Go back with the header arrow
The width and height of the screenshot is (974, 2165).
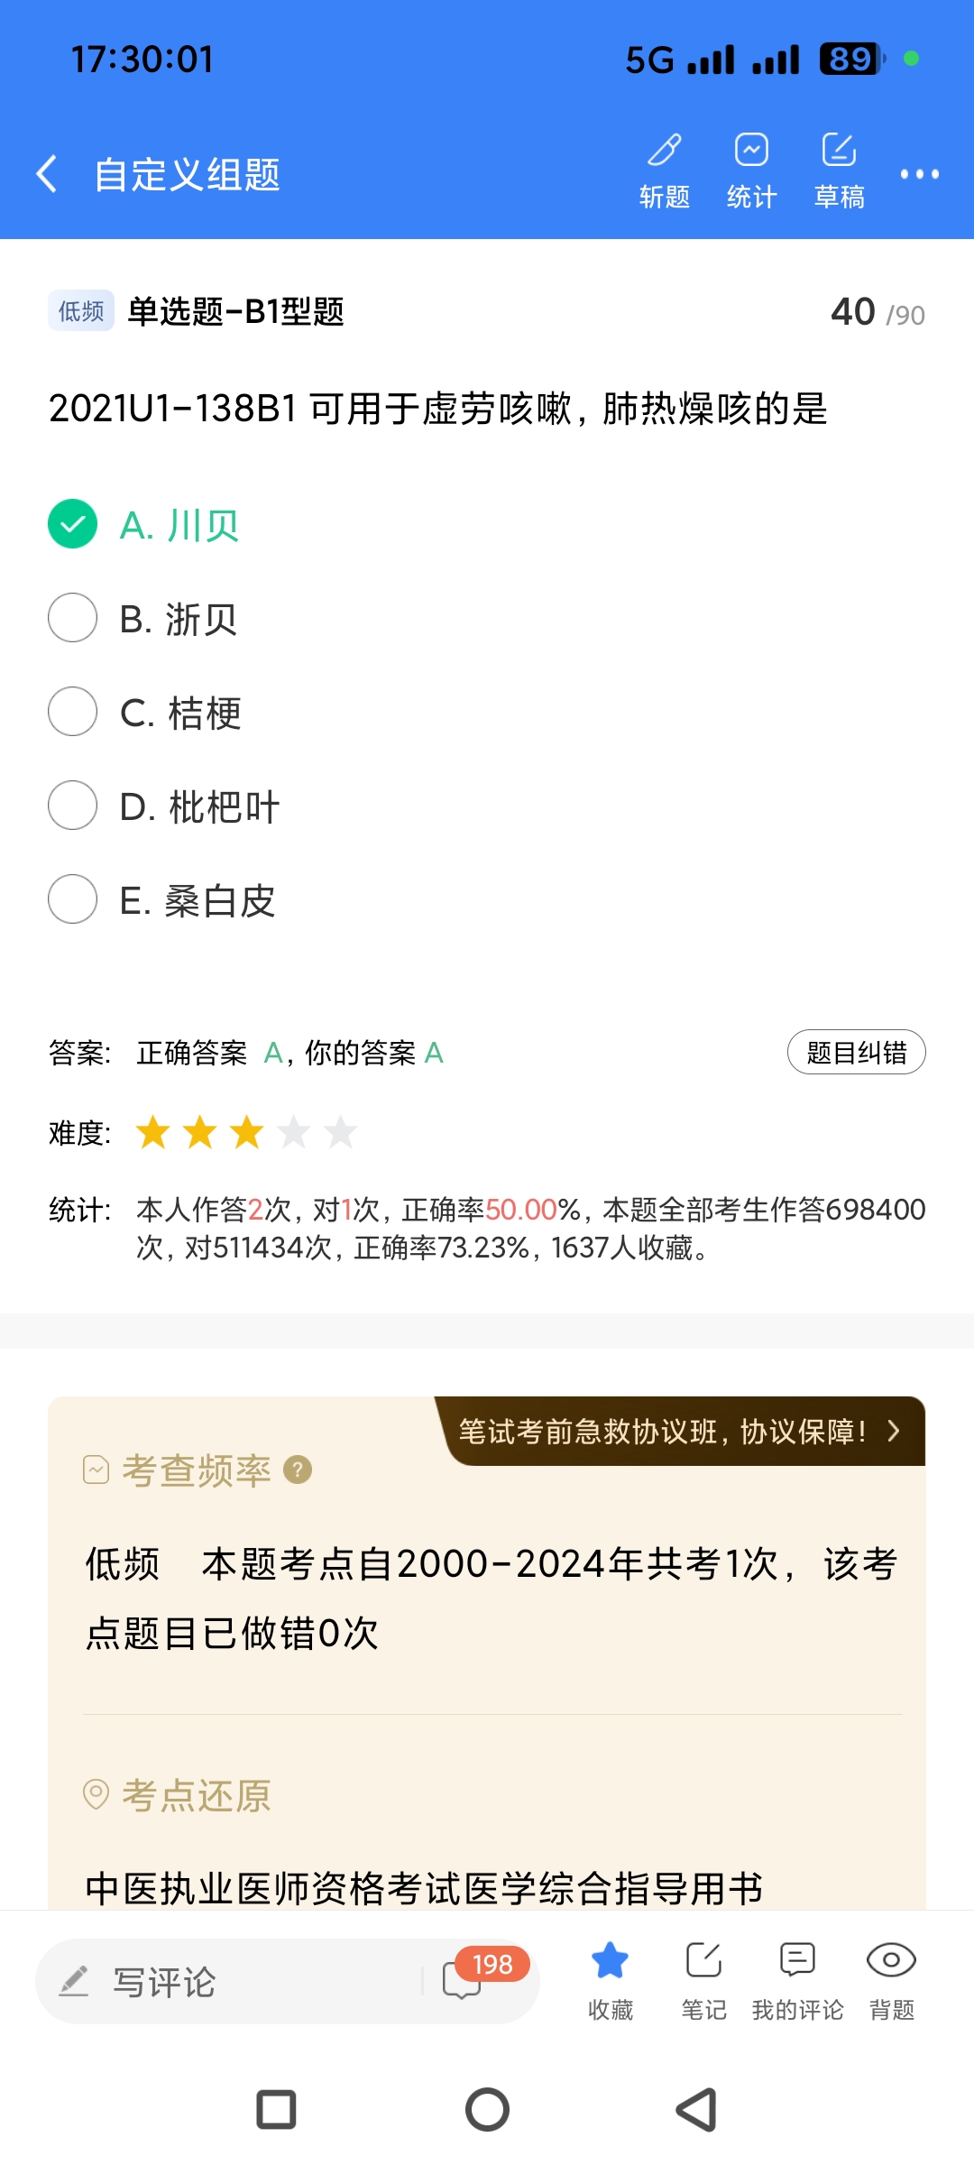pyautogui.click(x=47, y=173)
